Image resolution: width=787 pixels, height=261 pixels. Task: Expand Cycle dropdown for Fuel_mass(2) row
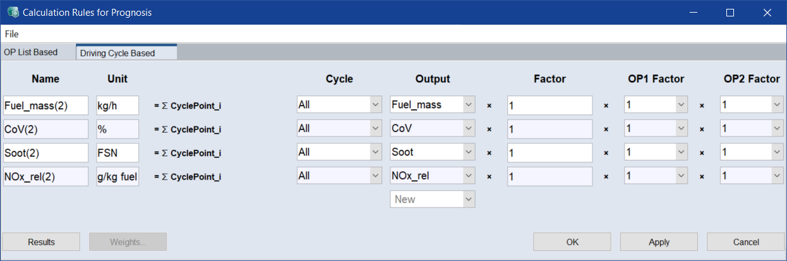pyautogui.click(x=339, y=105)
